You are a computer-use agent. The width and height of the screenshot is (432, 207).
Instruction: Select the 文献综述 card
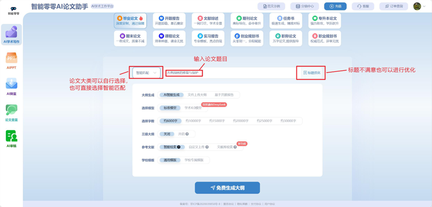coord(208,21)
